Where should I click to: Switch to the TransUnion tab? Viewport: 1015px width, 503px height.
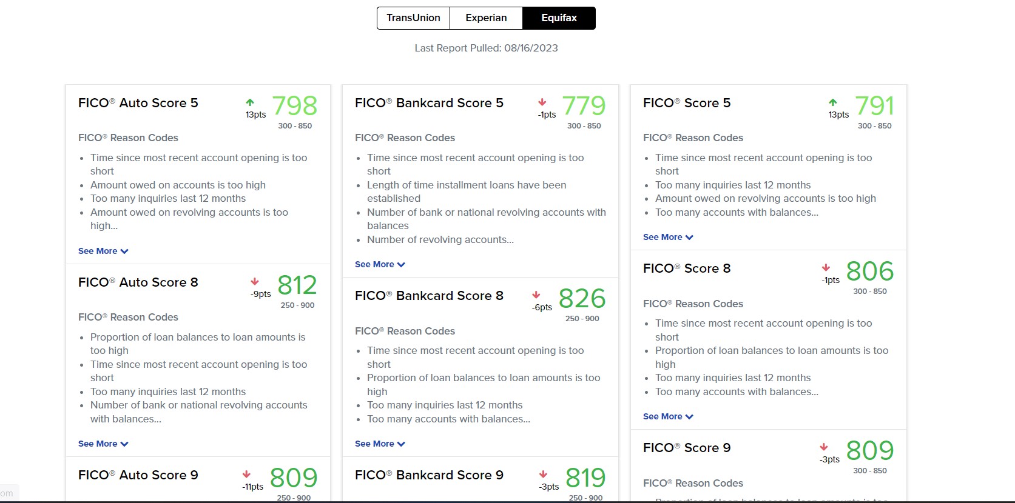(x=413, y=18)
